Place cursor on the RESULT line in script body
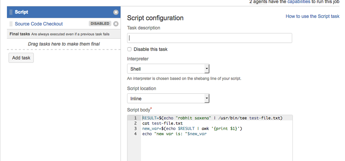Screen dimensions: 345x161 click(212, 118)
